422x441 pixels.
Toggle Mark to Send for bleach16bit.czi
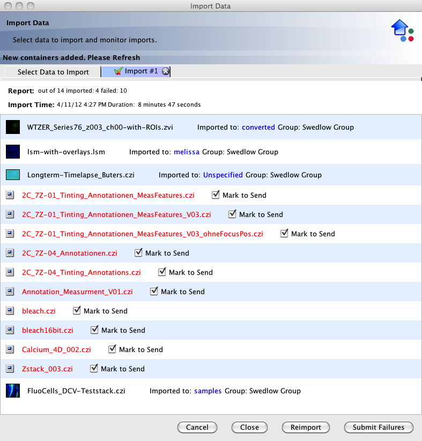(94, 330)
